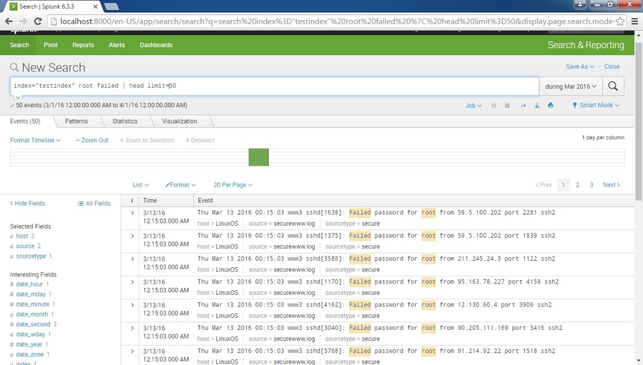
Task: Open the share search results icon
Action: point(523,105)
